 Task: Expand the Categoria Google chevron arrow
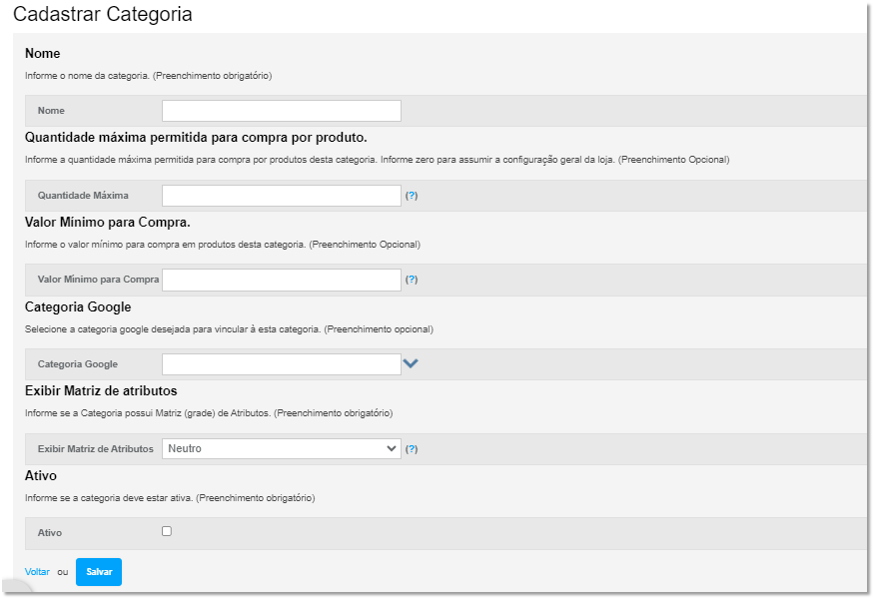click(410, 364)
